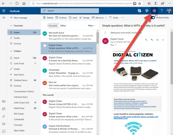Open the Tasks module icon

coord(4,131)
